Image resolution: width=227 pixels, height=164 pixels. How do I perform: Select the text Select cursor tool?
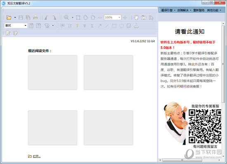click(151, 18)
